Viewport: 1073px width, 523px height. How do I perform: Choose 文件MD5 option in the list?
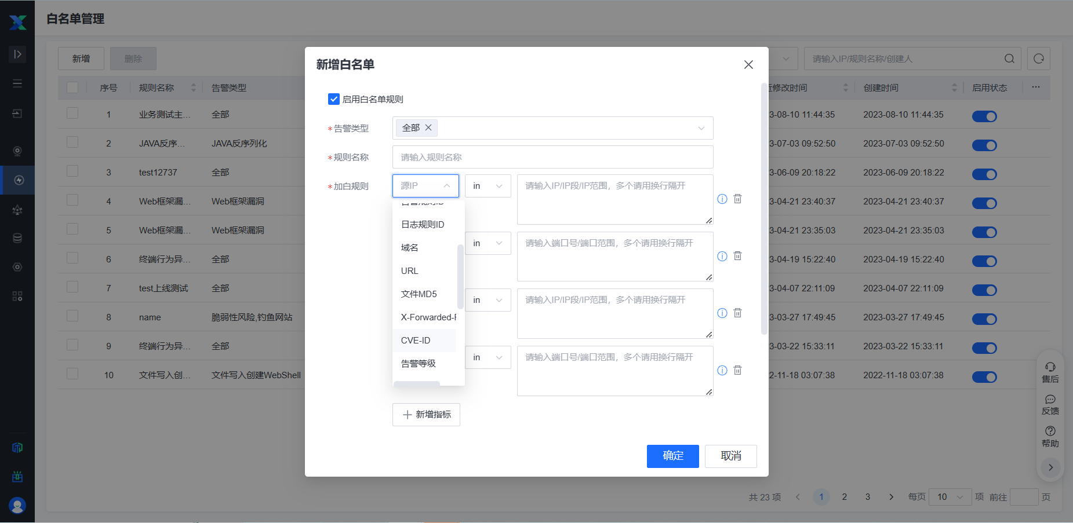tap(419, 294)
